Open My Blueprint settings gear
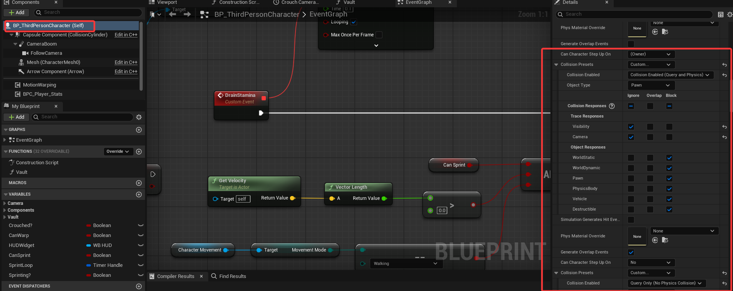Image resolution: width=733 pixels, height=291 pixels. pyautogui.click(x=139, y=117)
